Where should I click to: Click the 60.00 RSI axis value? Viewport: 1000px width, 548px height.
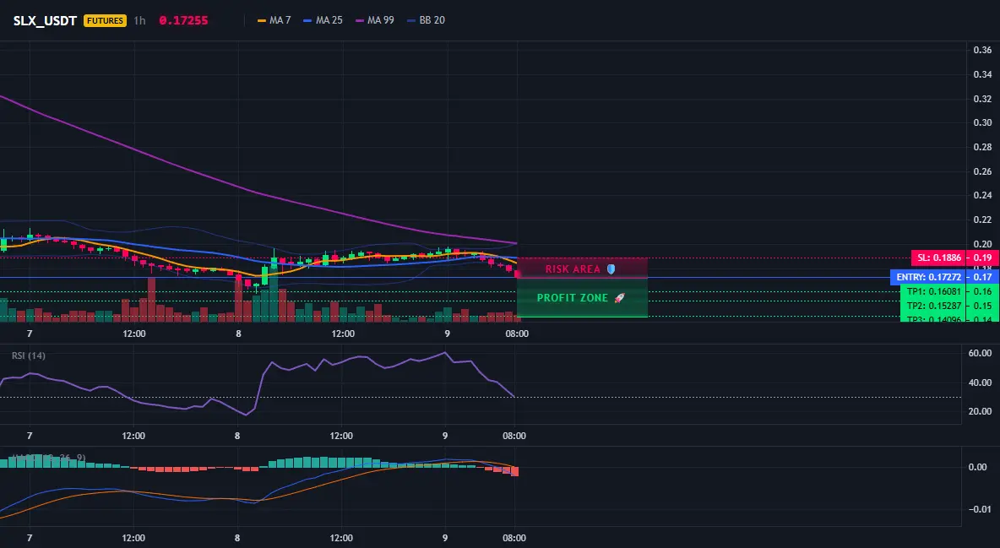(981, 354)
